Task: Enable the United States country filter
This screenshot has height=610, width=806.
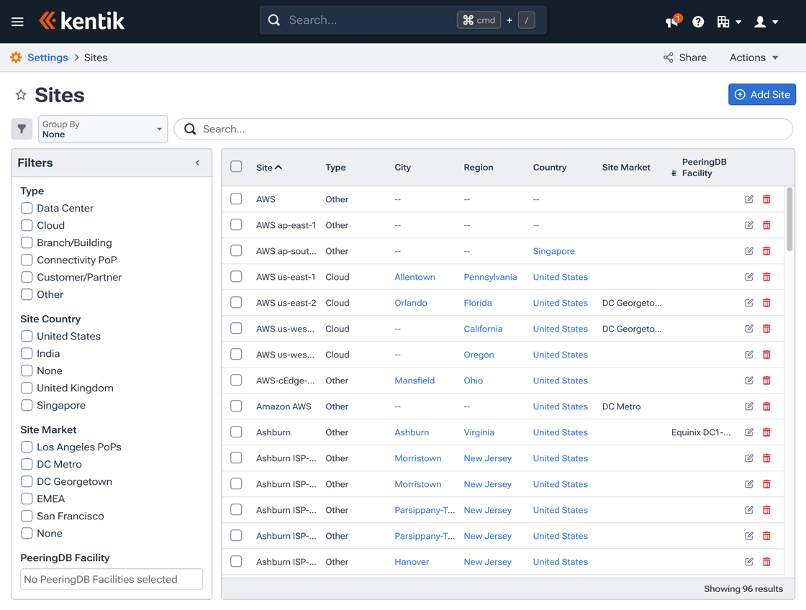Action: [26, 336]
